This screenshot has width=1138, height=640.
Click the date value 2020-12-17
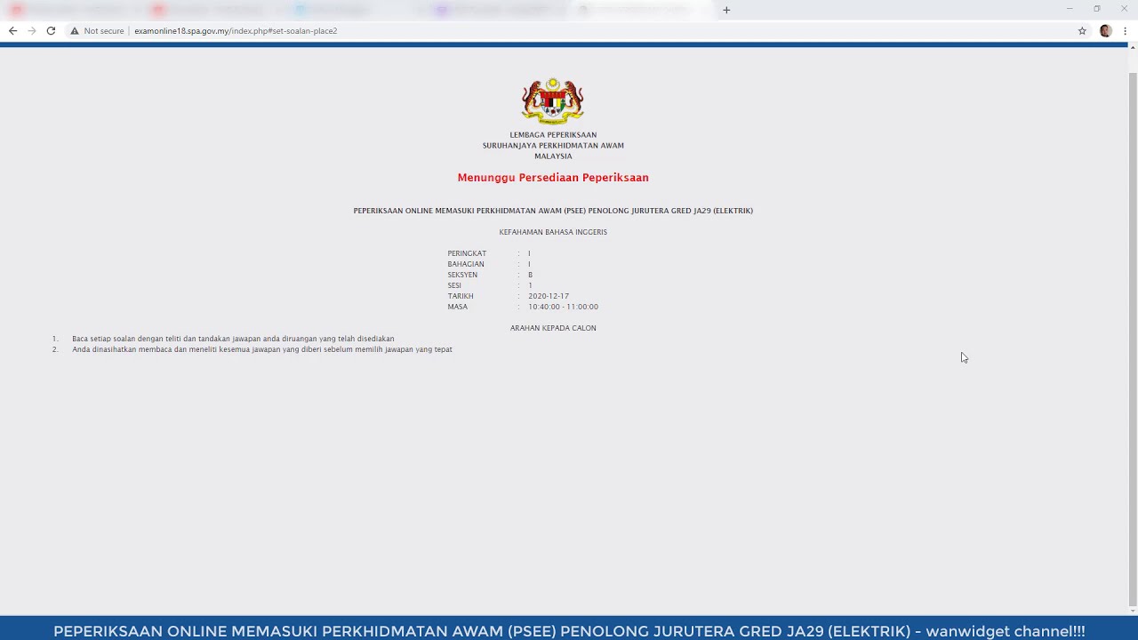click(549, 296)
